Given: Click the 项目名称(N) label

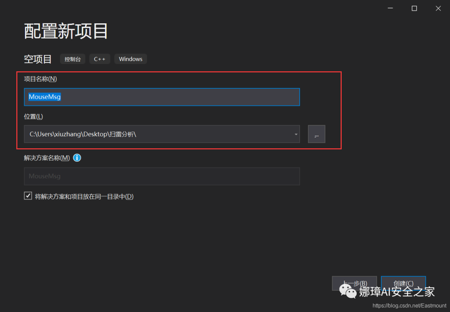Looking at the screenshot, I should point(40,79).
